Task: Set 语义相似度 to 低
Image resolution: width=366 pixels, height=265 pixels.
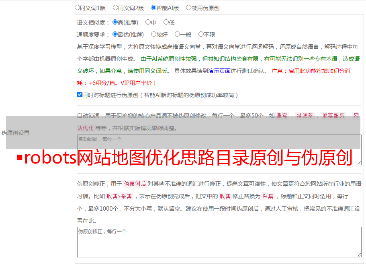Action: [x=166, y=22]
